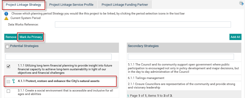
Task: Click the yellow warning triangle icon
Action: pos(6,18)
